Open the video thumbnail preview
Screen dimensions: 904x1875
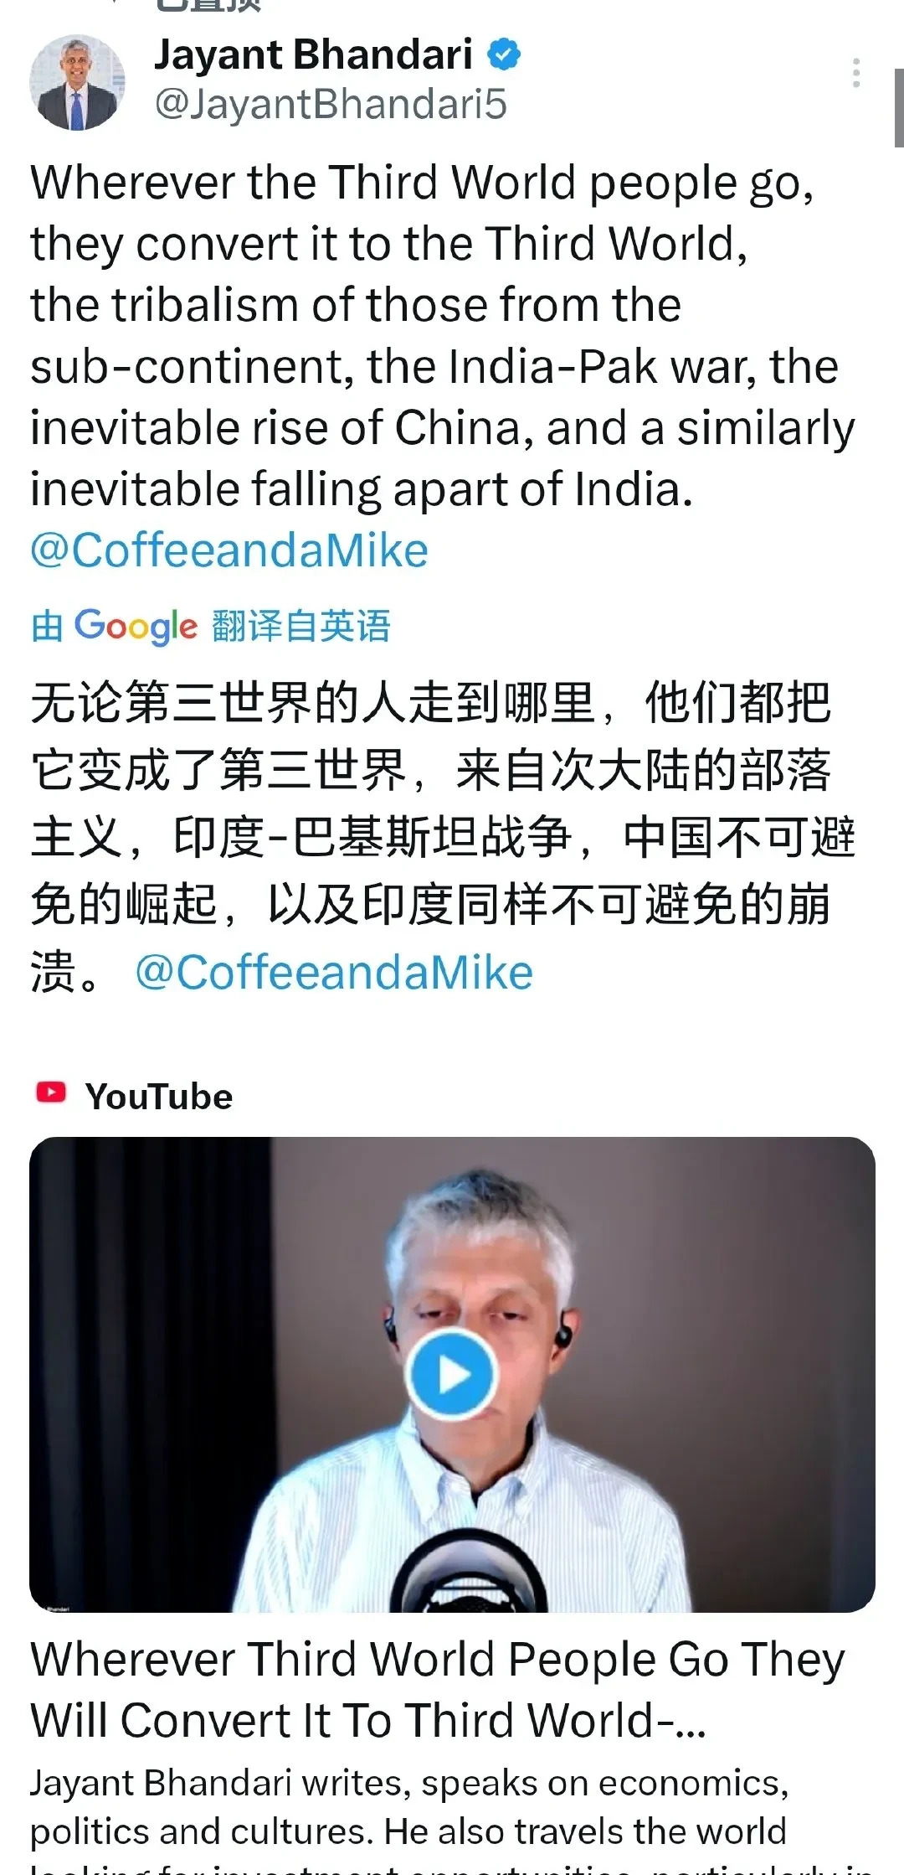[452, 1374]
